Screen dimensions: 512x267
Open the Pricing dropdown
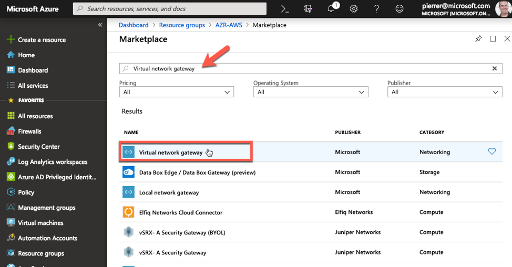pos(176,92)
